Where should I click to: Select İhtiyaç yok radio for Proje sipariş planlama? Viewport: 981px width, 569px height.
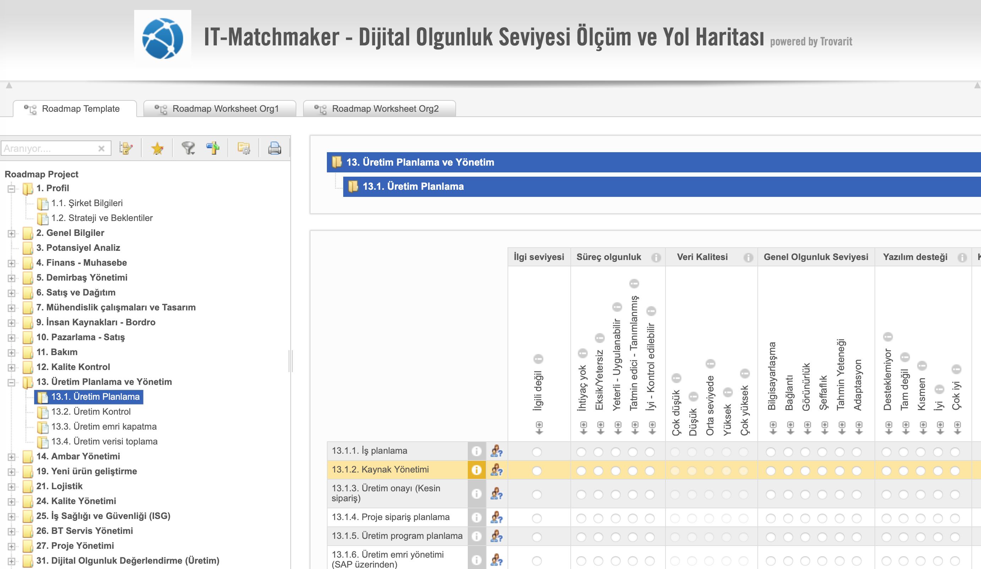pyautogui.click(x=581, y=518)
